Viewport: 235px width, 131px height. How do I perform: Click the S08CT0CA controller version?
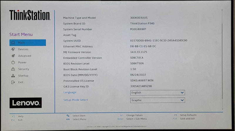137,57
